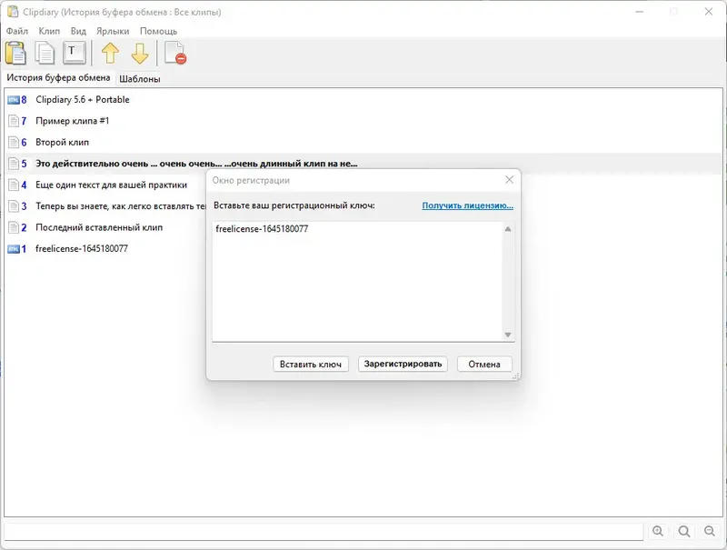Click the zoom out magnifier icon
727x550 pixels.
710,531
